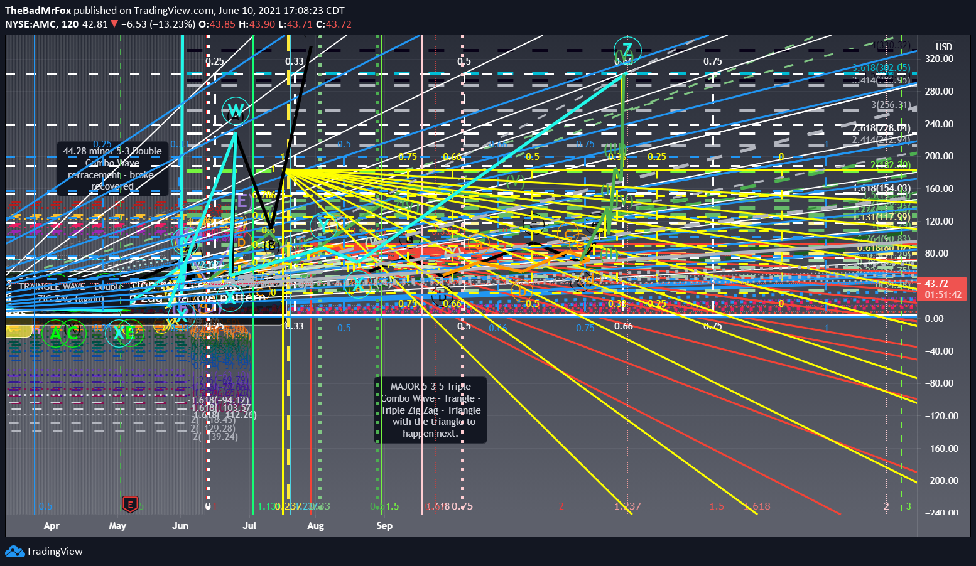976x566 pixels.
Task: Click the 2.618(228.04) Fibonacci level label
Action: tap(881, 128)
